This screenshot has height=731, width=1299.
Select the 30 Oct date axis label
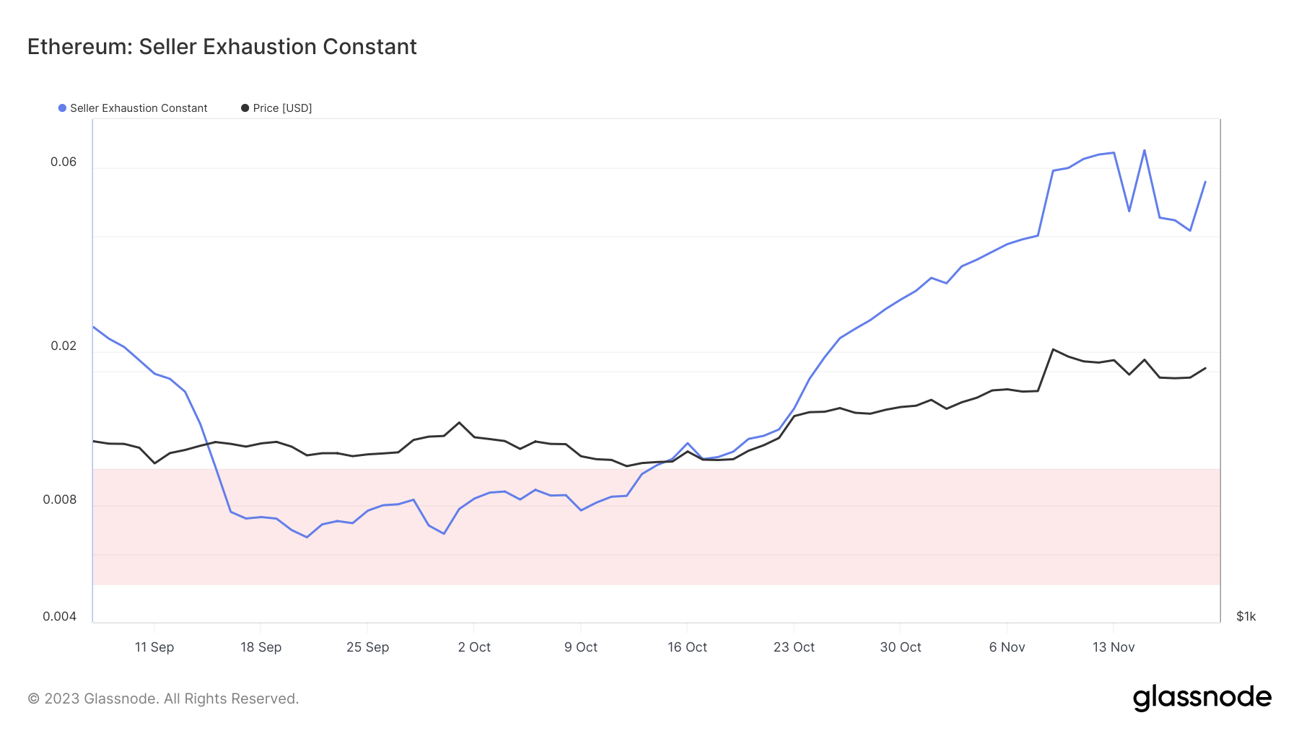click(901, 647)
